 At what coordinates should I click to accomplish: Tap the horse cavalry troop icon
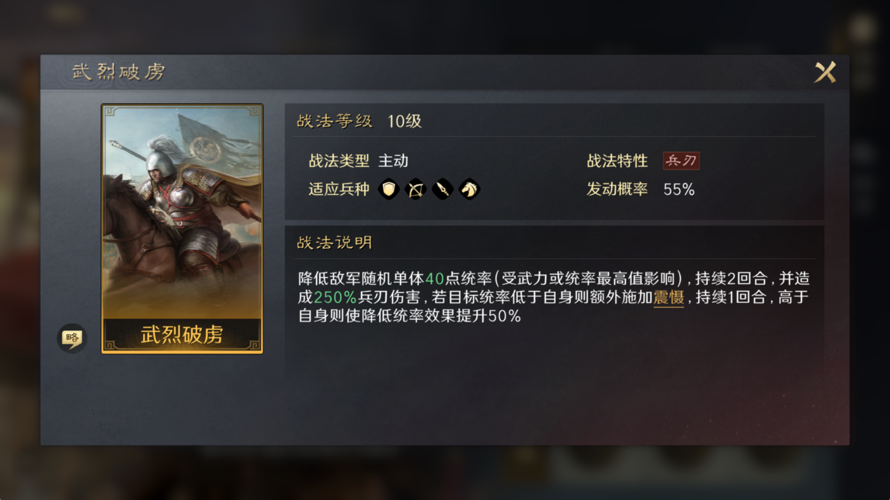(469, 189)
